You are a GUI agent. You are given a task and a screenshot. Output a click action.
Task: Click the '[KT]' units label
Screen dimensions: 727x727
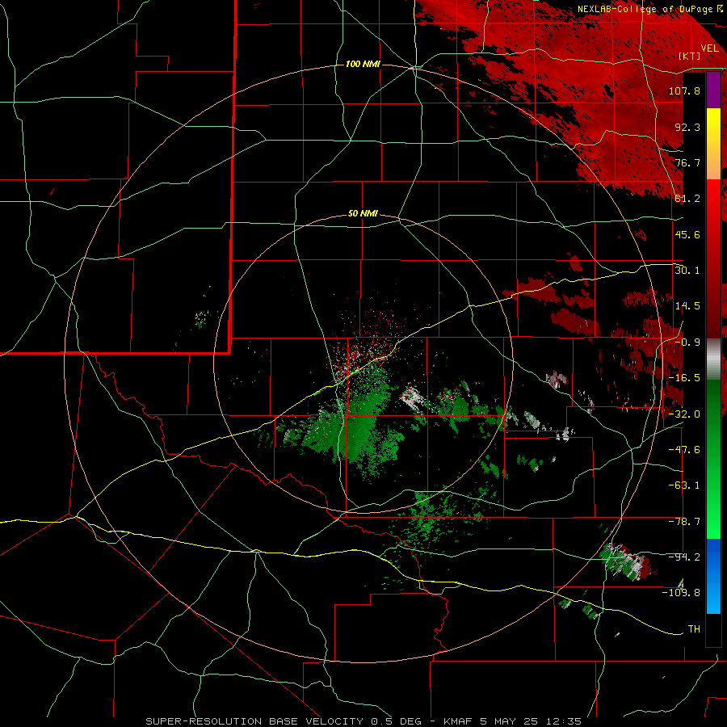click(x=690, y=56)
